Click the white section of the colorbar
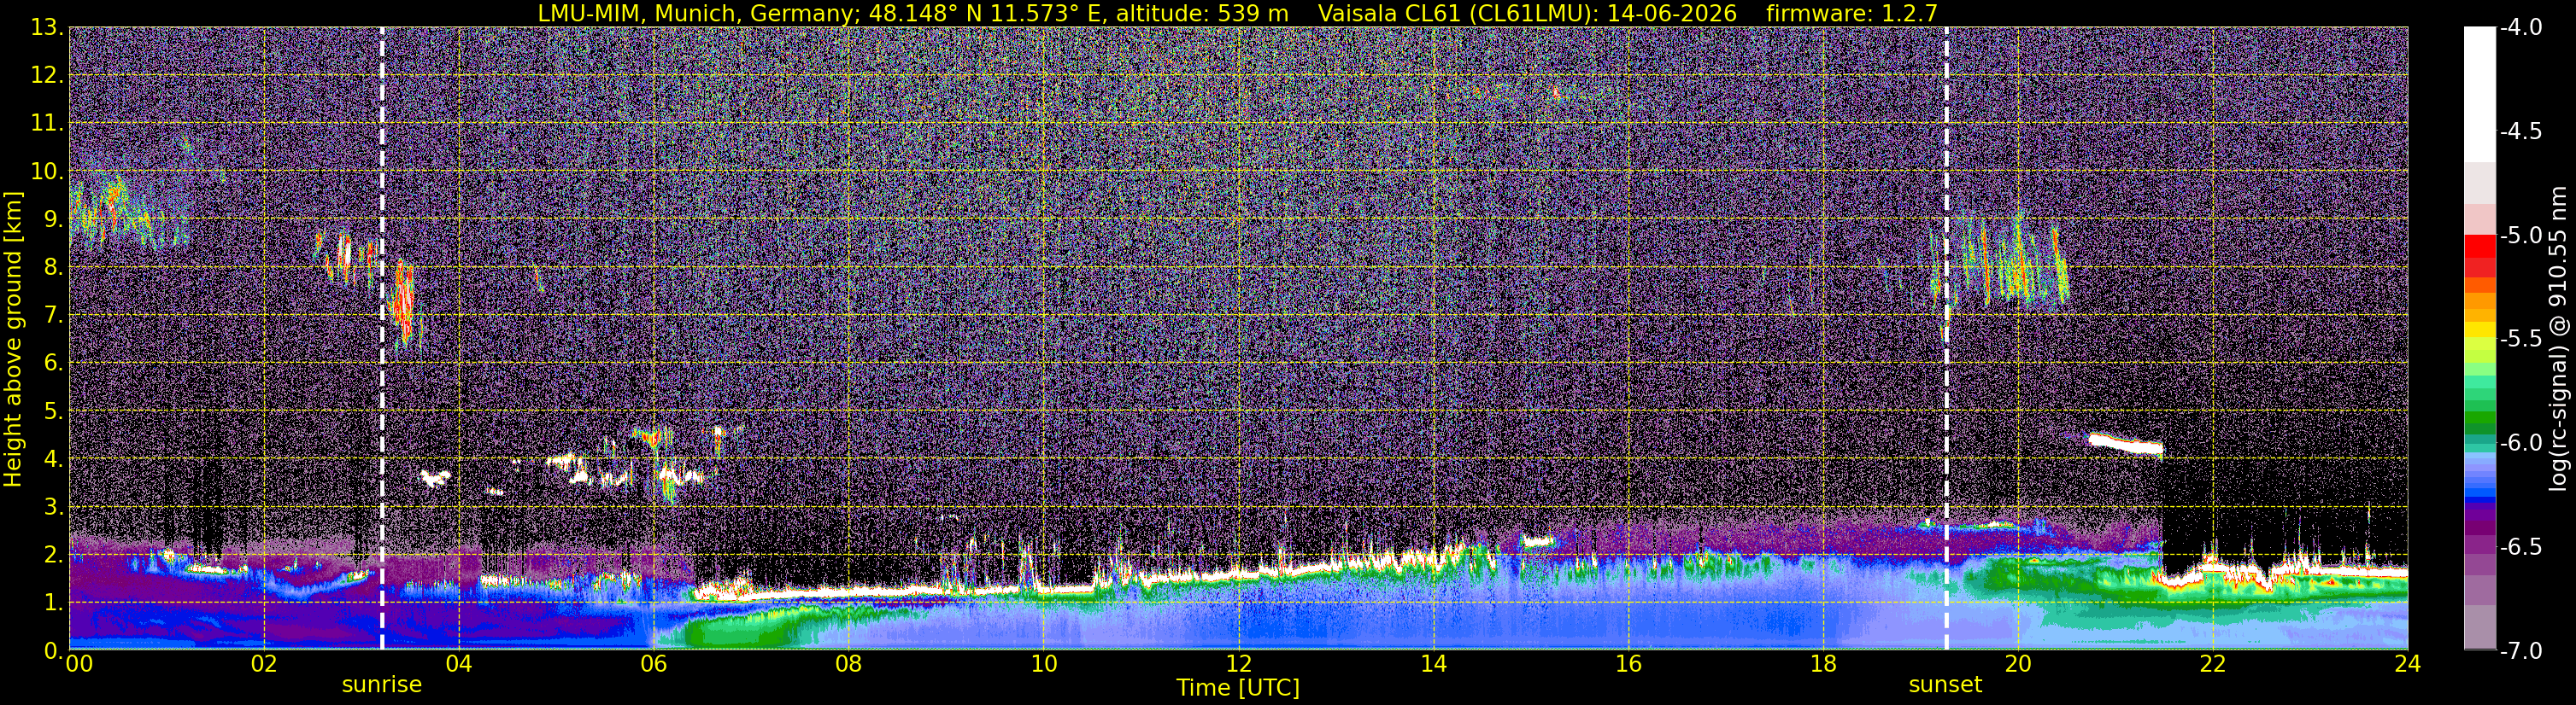This screenshot has width=2576, height=705. pyautogui.click(x=2480, y=94)
